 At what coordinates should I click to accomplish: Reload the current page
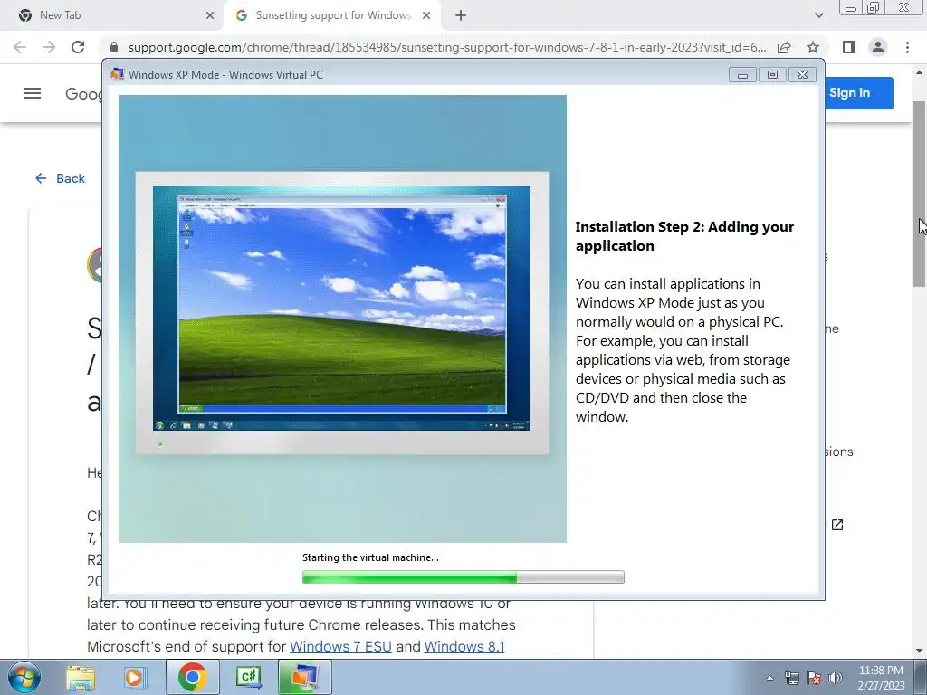[78, 47]
